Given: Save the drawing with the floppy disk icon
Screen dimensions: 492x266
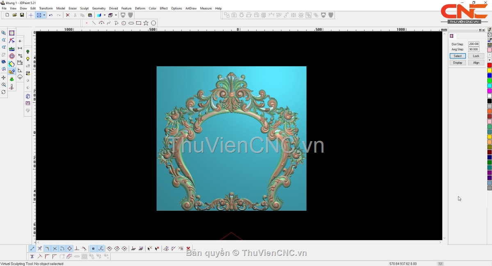Looking at the screenshot, I should 22,15.
